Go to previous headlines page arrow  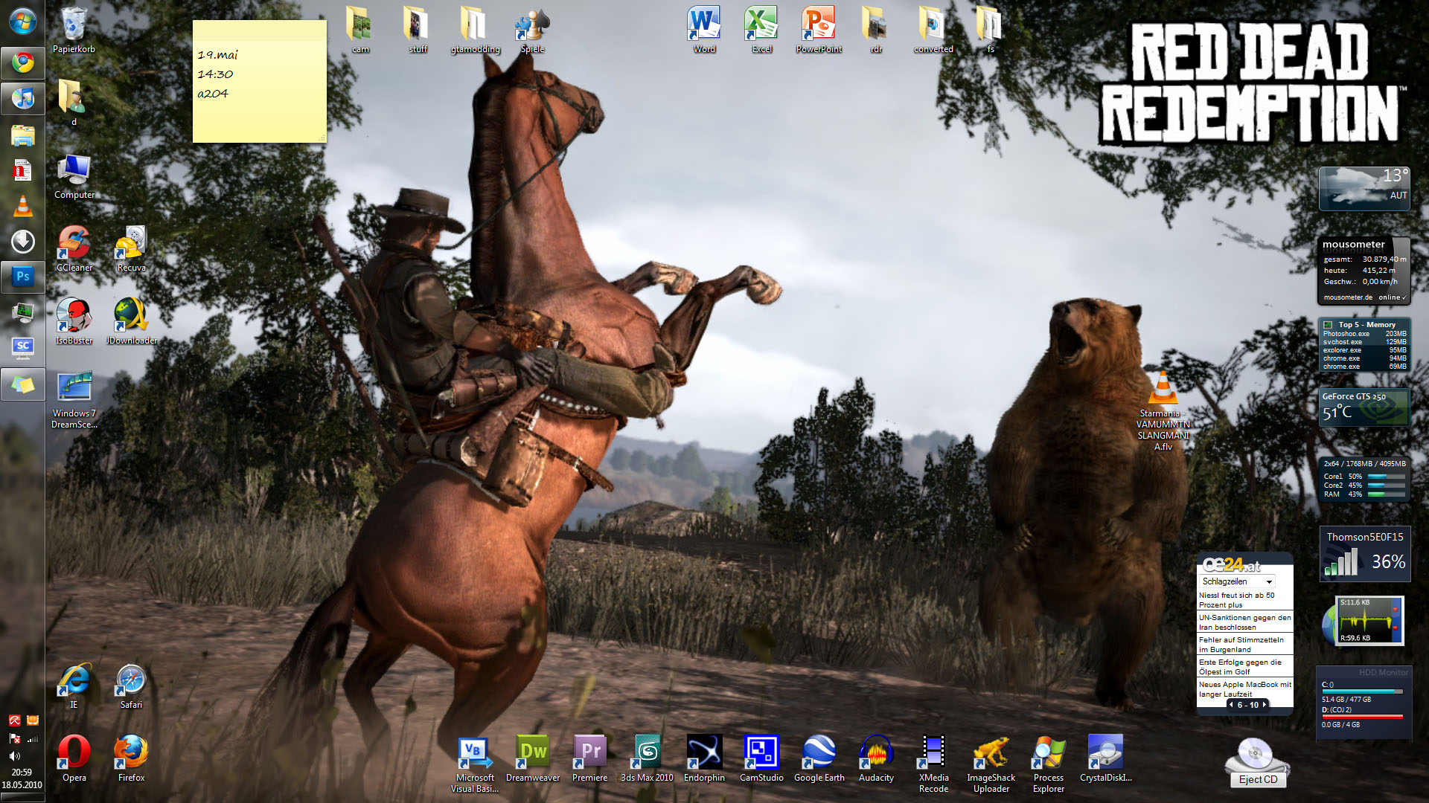click(1231, 705)
